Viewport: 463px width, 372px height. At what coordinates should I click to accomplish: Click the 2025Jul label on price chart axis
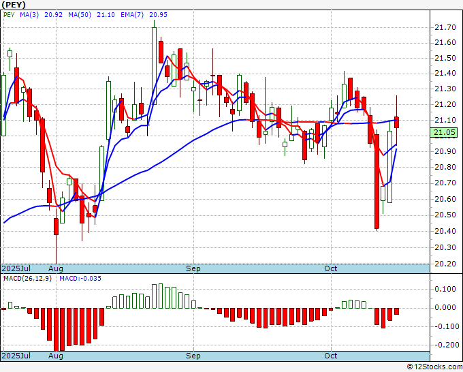(16, 268)
